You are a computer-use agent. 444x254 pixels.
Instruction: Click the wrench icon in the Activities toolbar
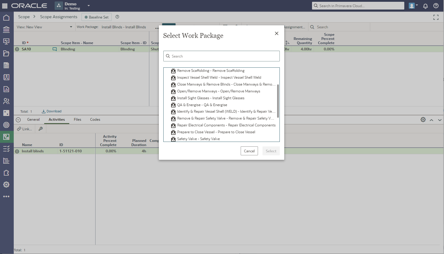coord(40,129)
